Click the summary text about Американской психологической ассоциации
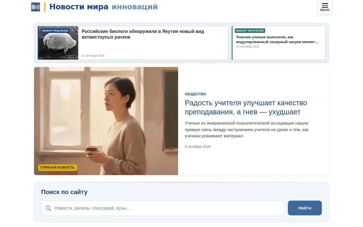The height and width of the screenshot is (227, 363). (x=247, y=129)
